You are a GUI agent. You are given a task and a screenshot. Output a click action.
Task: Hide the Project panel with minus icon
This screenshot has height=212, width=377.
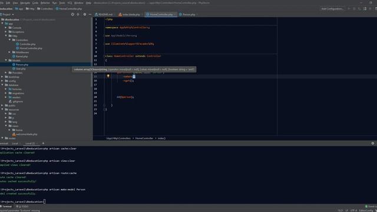(x=90, y=14)
